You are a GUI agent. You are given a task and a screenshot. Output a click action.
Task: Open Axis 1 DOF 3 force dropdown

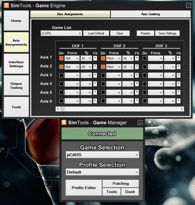pyautogui.click(x=155, y=58)
